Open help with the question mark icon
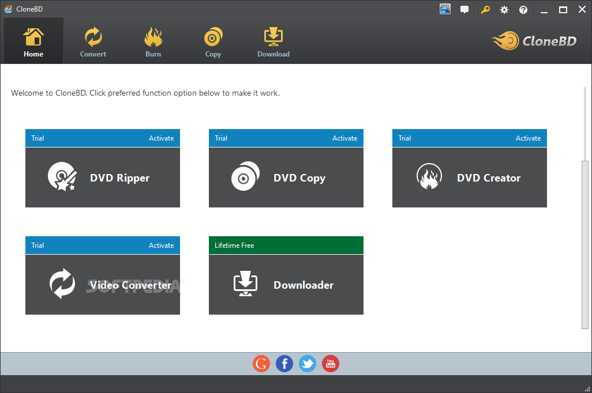The height and width of the screenshot is (393, 592). (523, 10)
